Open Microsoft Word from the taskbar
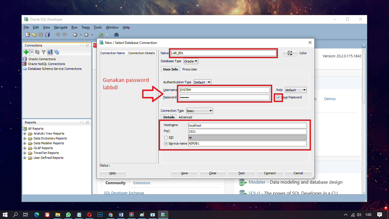 121,215
